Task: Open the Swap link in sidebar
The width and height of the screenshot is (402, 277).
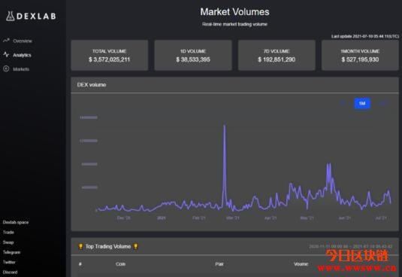Action: [8, 242]
